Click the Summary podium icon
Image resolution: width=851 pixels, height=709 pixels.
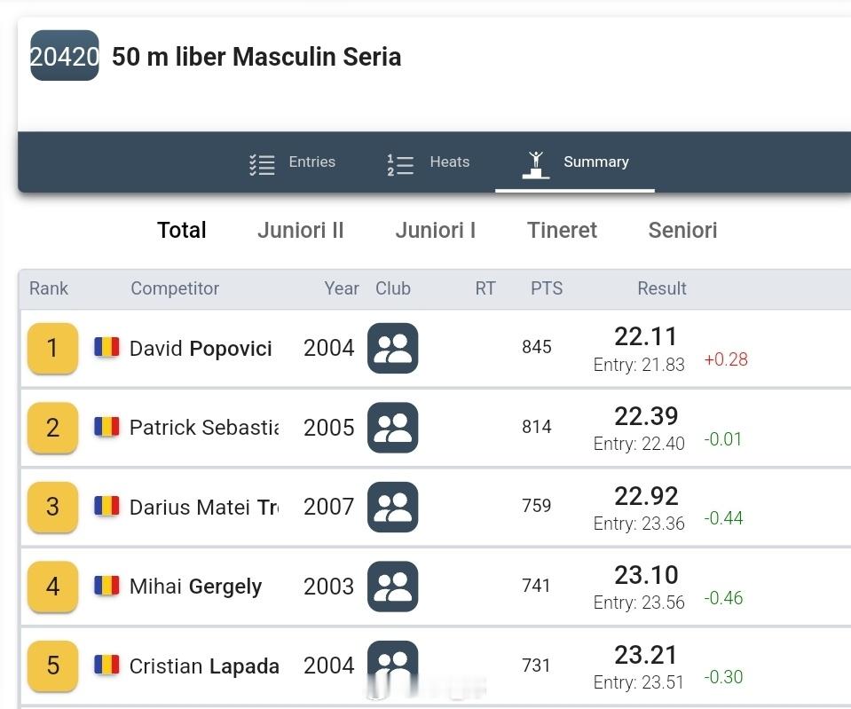pos(535,163)
